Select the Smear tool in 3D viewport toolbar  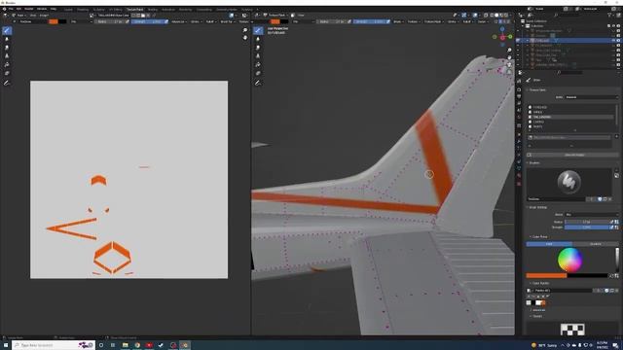click(258, 48)
